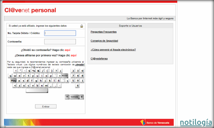
Task: Click the 'a' letter key
Action: tap(19, 81)
